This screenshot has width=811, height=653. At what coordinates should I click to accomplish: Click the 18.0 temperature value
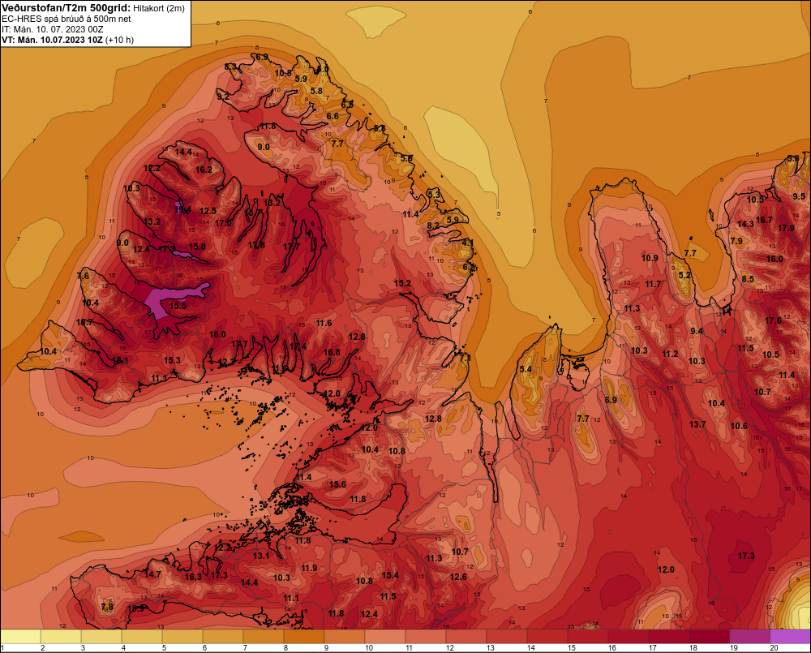(217, 334)
